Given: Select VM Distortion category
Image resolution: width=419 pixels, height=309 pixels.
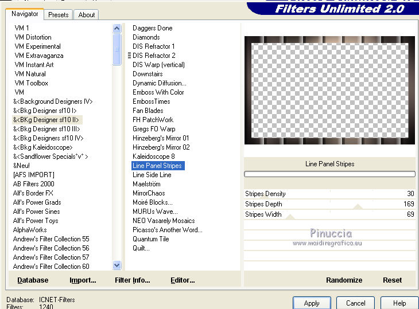Looking at the screenshot, I should click(33, 37).
